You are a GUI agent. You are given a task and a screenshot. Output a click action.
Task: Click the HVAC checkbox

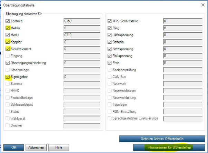pos(8,91)
